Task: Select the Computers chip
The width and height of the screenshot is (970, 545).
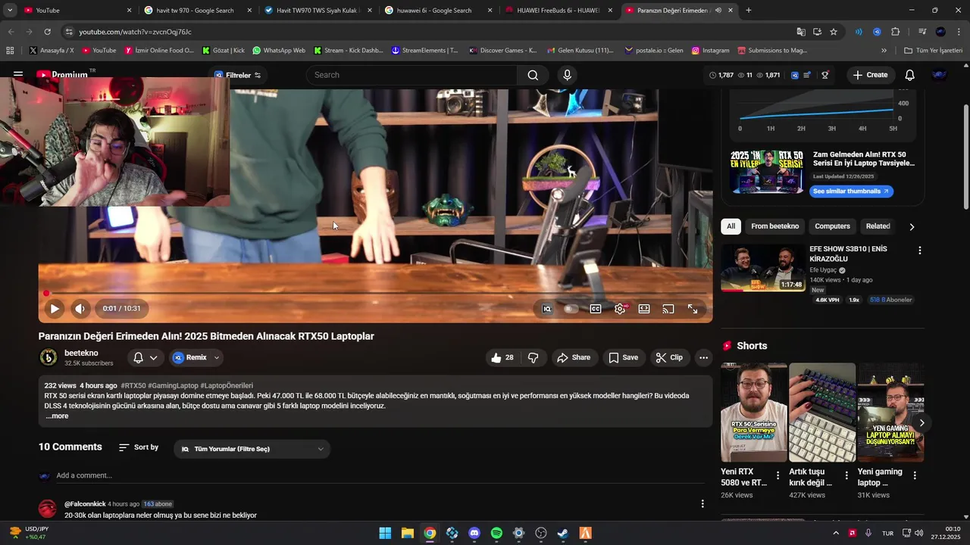Action: [832, 226]
